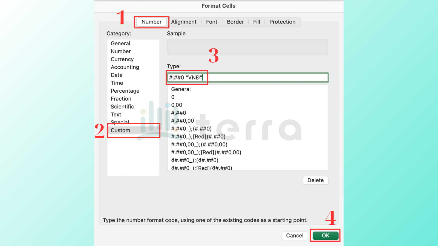The image size is (438, 246).
Task: Click the Type format code field
Action: (x=248, y=78)
